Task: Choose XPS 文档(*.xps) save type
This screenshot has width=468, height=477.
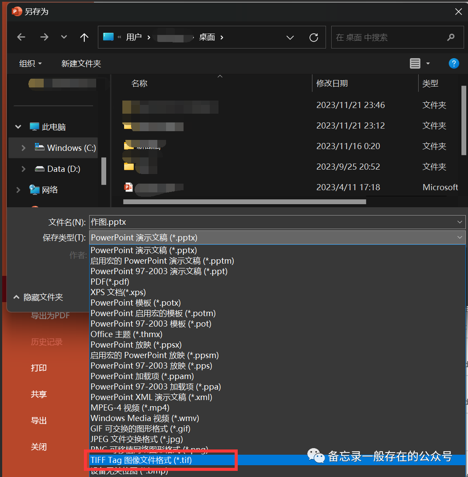Action: click(277, 292)
